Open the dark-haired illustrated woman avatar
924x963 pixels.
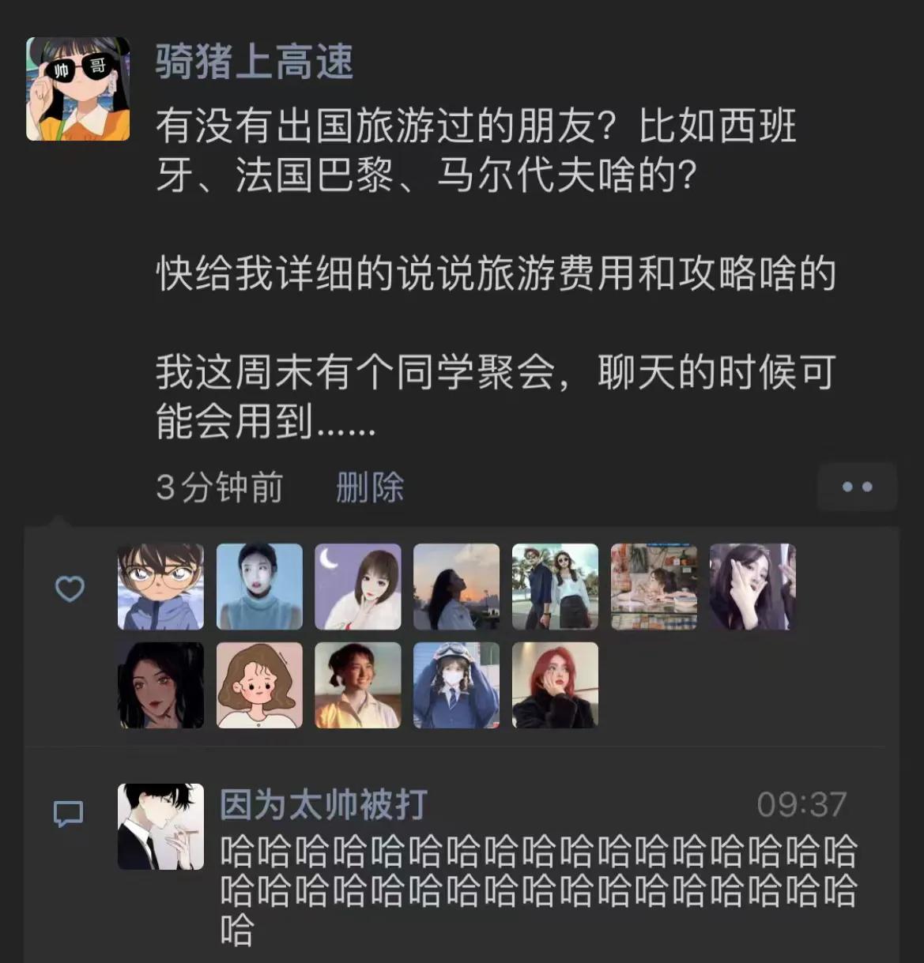click(x=160, y=685)
